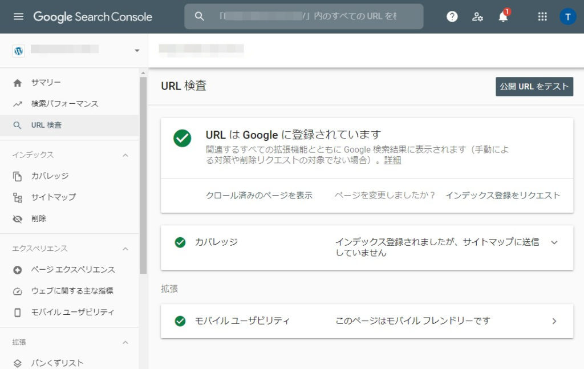Viewport: 584px width, 369px height.
Task: Go to サイトマップ in the sidebar
Action: point(53,197)
